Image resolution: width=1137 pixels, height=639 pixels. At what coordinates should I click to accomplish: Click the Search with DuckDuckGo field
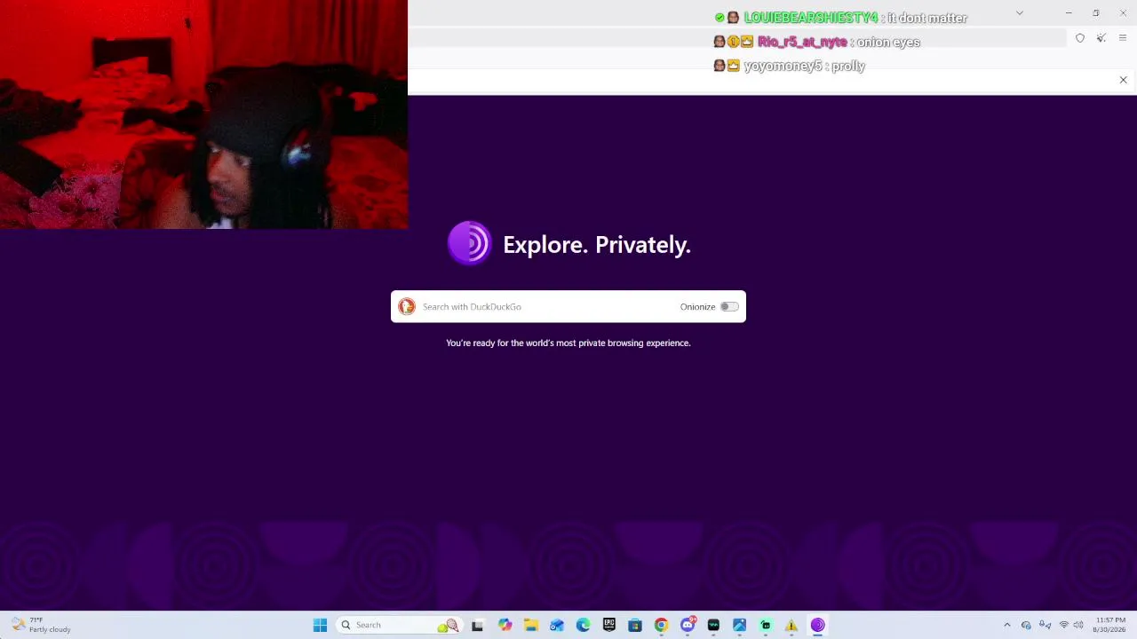(x=568, y=307)
